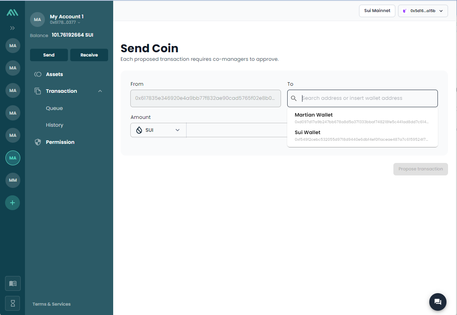The height and width of the screenshot is (315, 457).
Task: Click the app logo at top left
Action: coord(12,13)
